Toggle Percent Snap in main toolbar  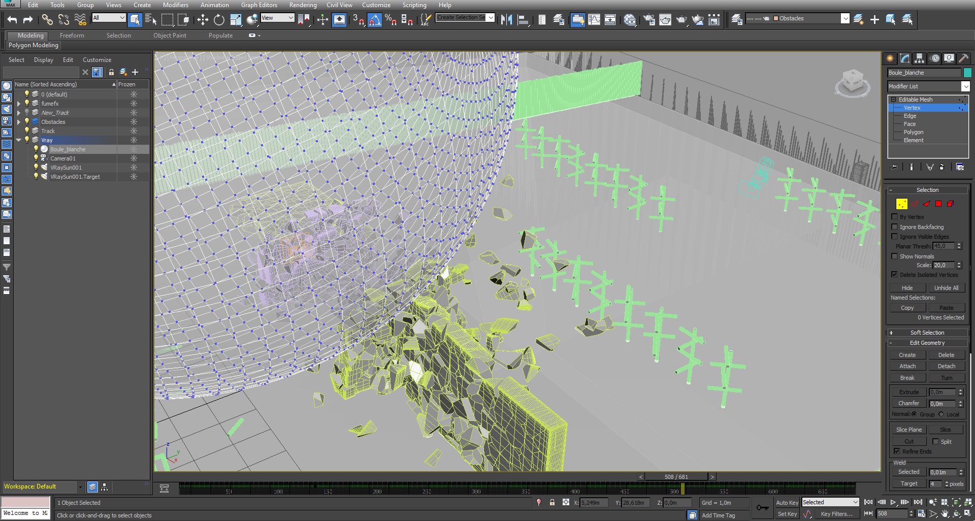[391, 20]
